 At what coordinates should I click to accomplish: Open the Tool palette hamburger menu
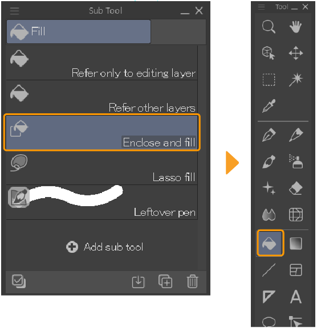tap(261, 7)
